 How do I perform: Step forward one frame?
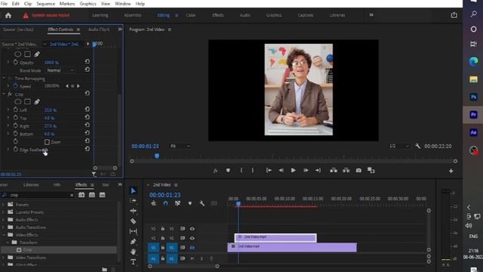306,170
